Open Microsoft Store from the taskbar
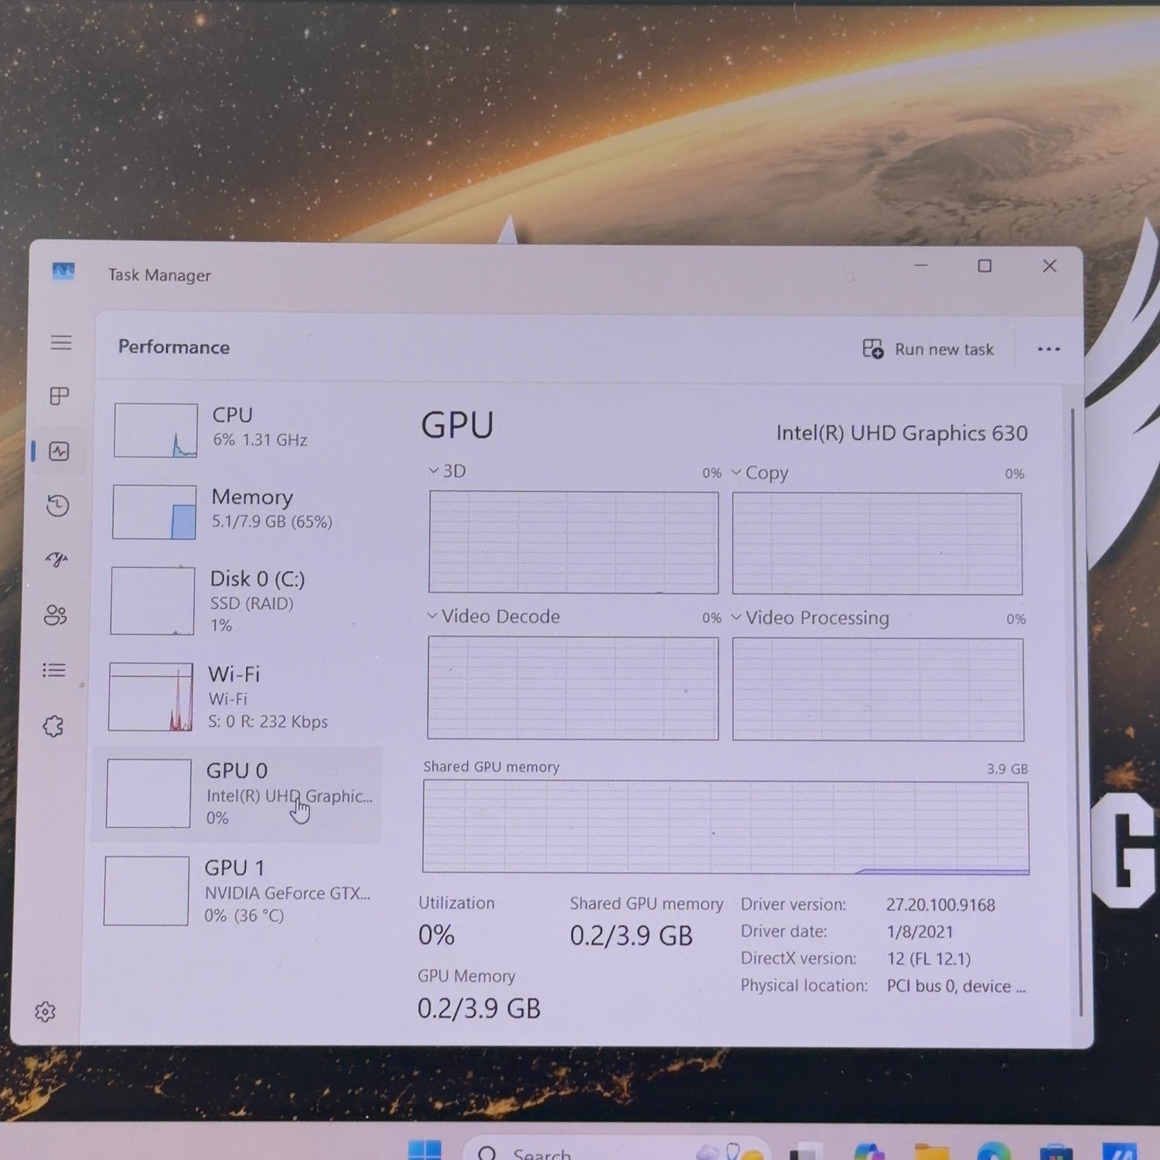The width and height of the screenshot is (1160, 1160). point(1056,1151)
